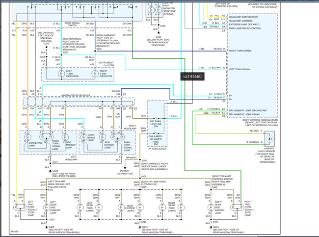Screen dimensions: 319x237
Task: Click the TAIL LAMPS, LIC LAMPS FUSE 15A label
Action: pos(156,140)
